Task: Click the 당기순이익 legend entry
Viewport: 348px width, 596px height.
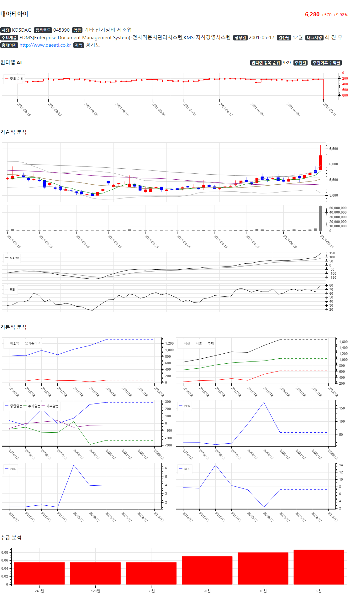Action: 31,343
